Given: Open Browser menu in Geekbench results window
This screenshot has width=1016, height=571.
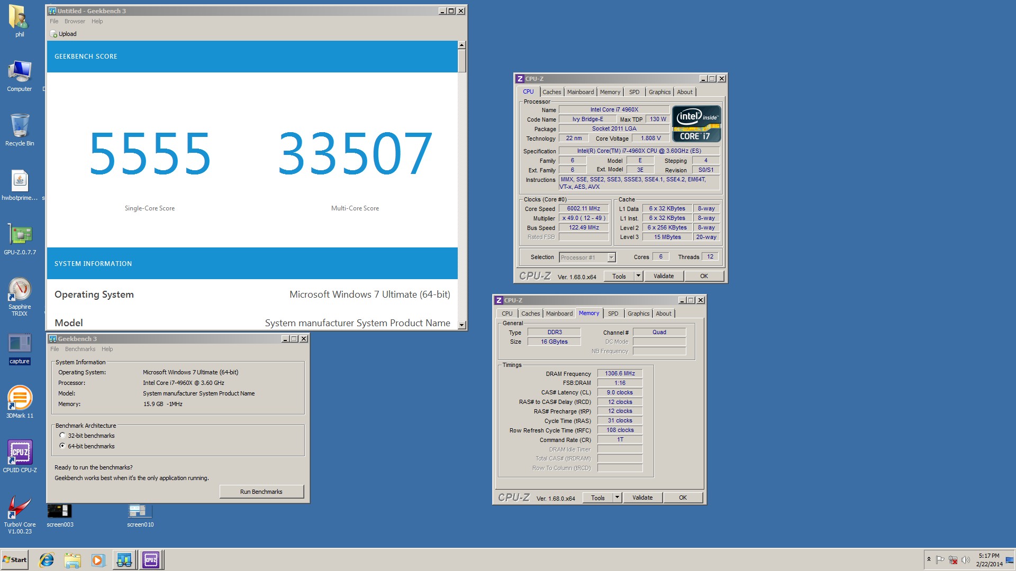Looking at the screenshot, I should click(75, 21).
